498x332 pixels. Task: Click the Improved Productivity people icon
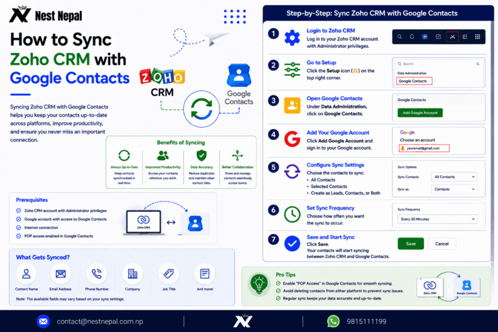pos(163,155)
